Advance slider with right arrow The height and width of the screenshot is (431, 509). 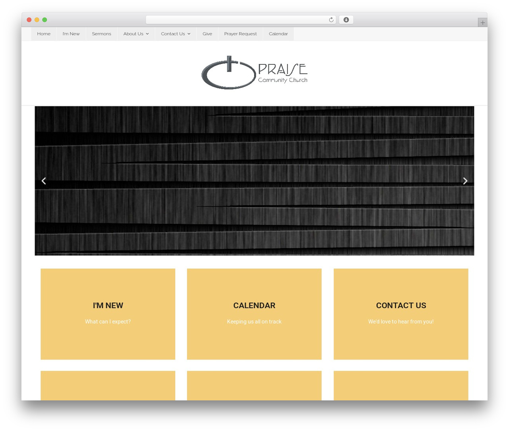pyautogui.click(x=465, y=181)
